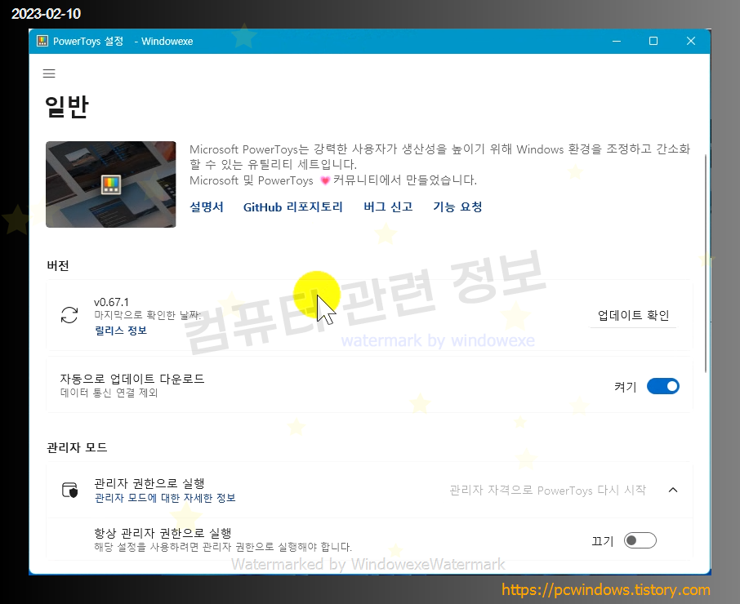Open the 기능 요청 link
This screenshot has height=604, width=740.
[457, 207]
